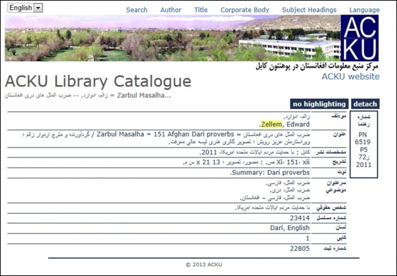Open the Subject Headings menu link
The image size is (397, 276).
[x=309, y=10]
